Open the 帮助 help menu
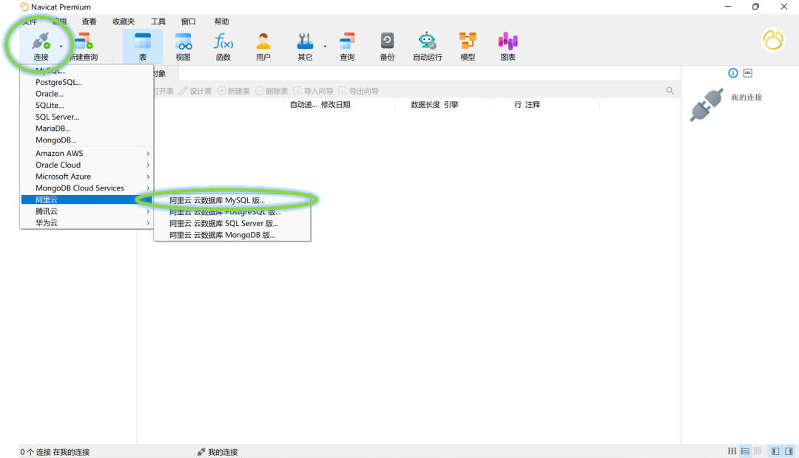Screen dimensions: 799x458 pyautogui.click(x=221, y=21)
